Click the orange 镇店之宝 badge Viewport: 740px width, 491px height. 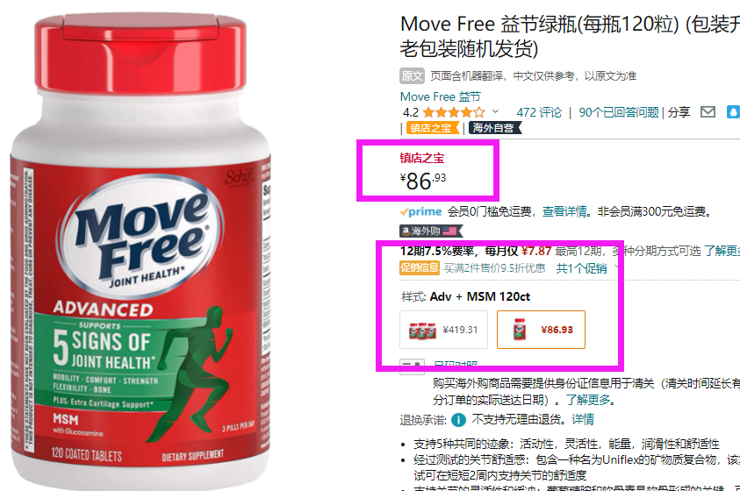432,128
